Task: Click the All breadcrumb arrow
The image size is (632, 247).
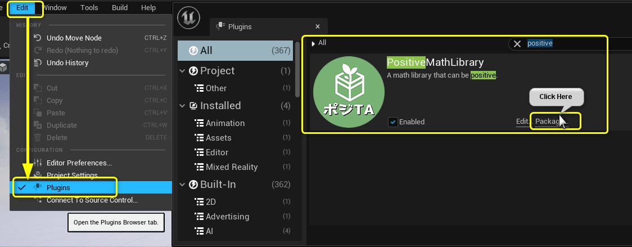Action: 313,43
